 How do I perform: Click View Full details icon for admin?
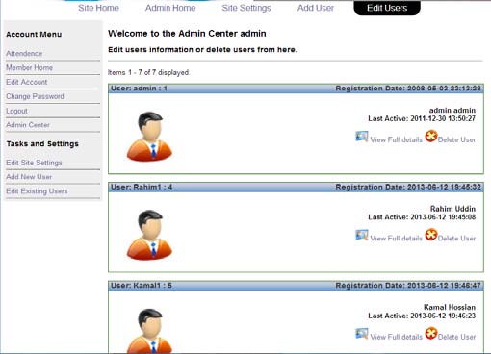point(362,137)
